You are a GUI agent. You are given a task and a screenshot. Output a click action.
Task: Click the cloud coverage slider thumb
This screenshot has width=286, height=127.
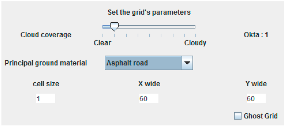114,27
